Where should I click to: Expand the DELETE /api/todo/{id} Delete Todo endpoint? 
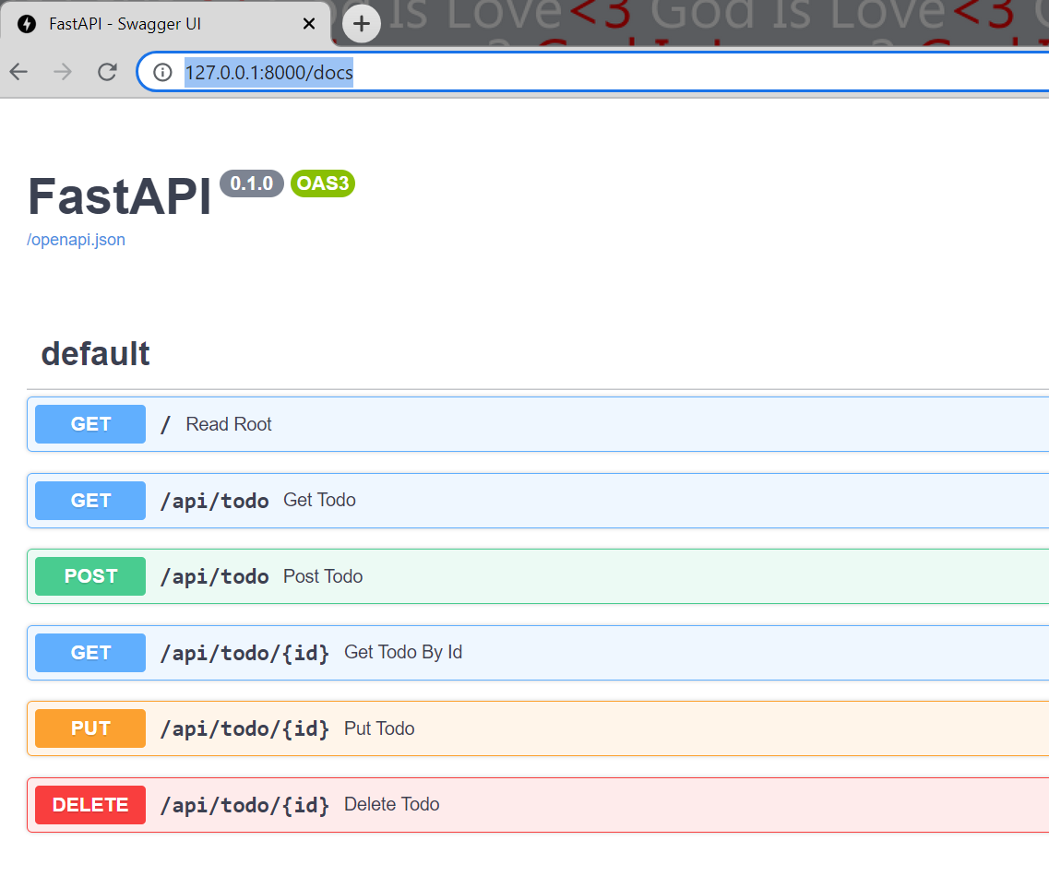538,804
